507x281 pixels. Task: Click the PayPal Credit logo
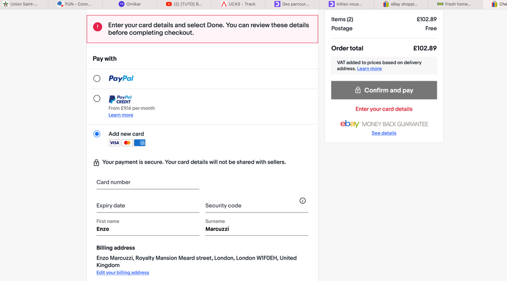(x=120, y=99)
